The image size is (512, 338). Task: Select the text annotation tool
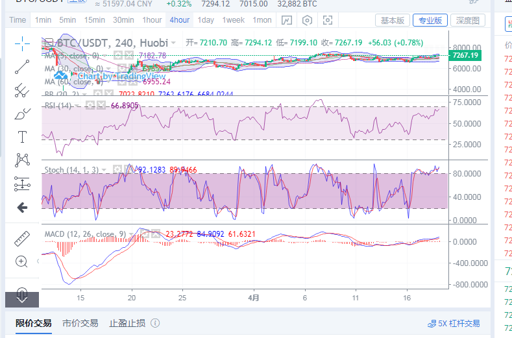point(22,137)
